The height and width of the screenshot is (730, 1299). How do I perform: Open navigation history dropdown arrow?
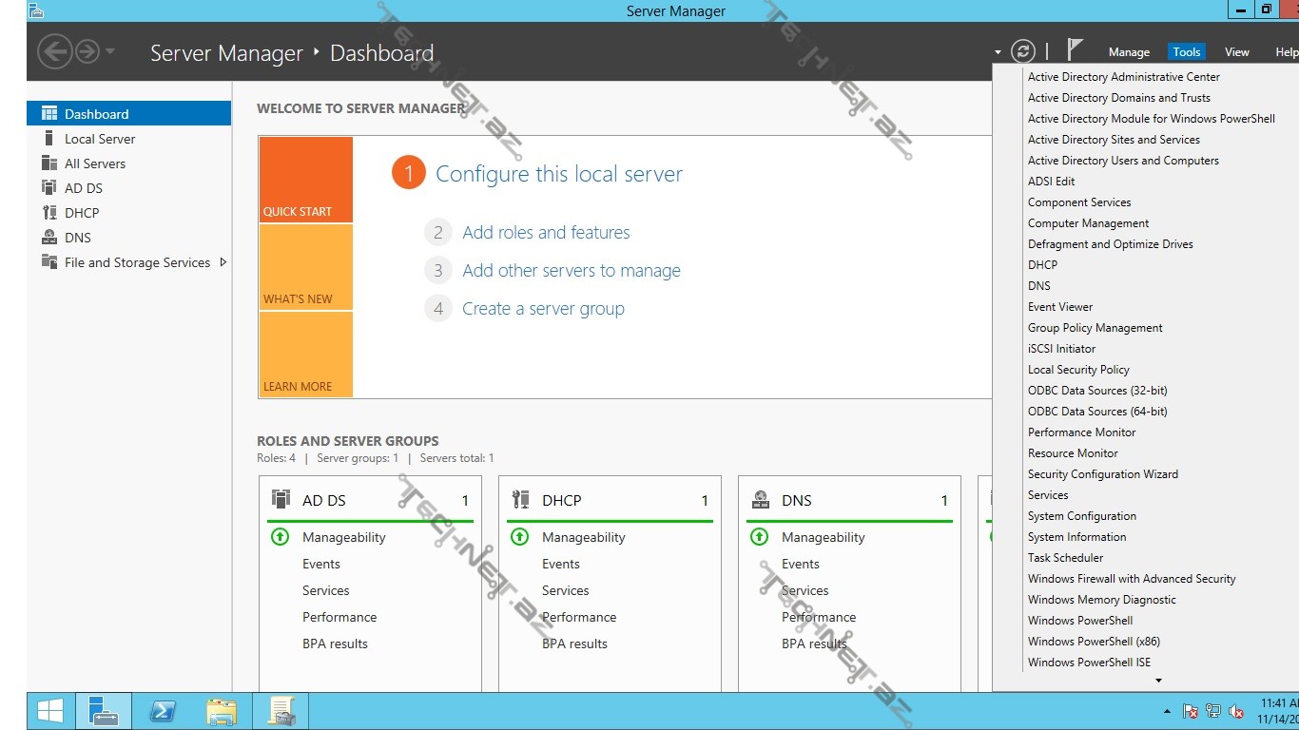click(x=110, y=51)
